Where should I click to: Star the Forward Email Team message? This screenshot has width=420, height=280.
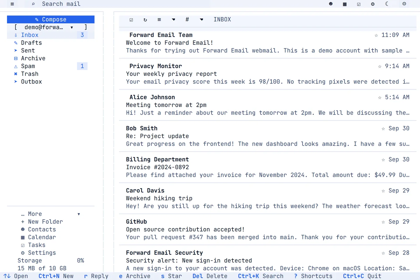376,35
